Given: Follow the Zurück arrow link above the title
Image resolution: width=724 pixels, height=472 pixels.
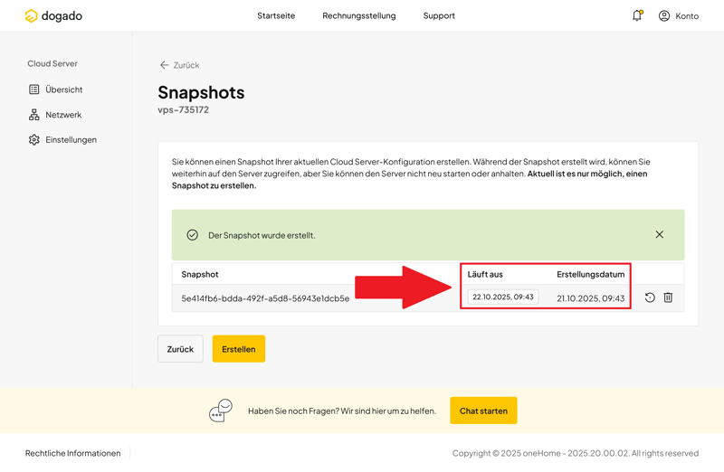Looking at the screenshot, I should coord(179,65).
